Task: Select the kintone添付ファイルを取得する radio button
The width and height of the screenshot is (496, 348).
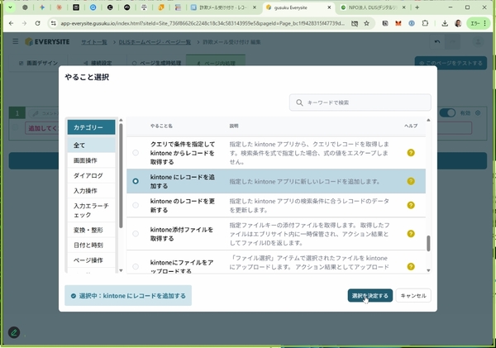Action: (x=136, y=234)
